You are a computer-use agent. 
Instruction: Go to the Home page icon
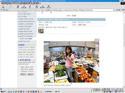click(30, 7)
